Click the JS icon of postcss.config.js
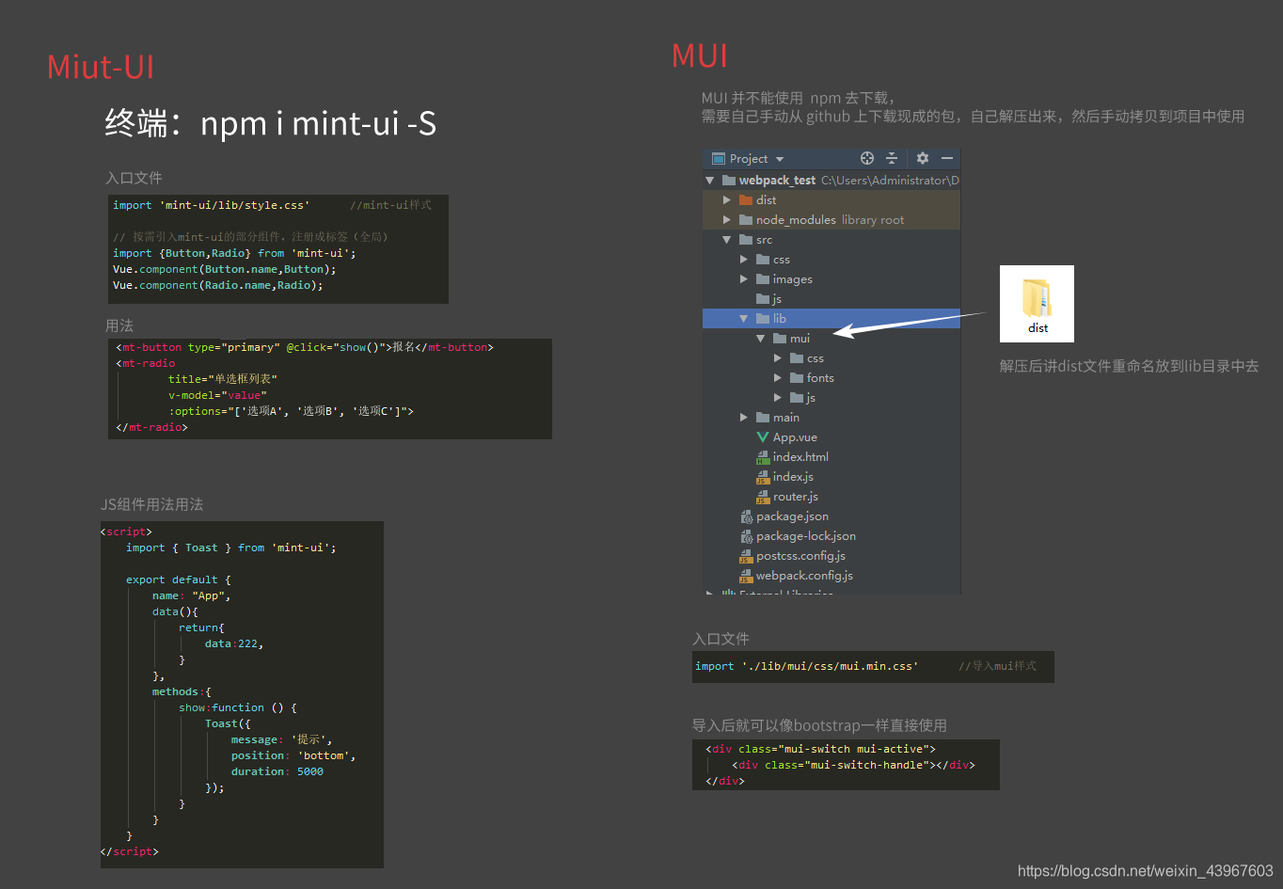Screen dimensions: 1283x889 pyautogui.click(x=747, y=556)
